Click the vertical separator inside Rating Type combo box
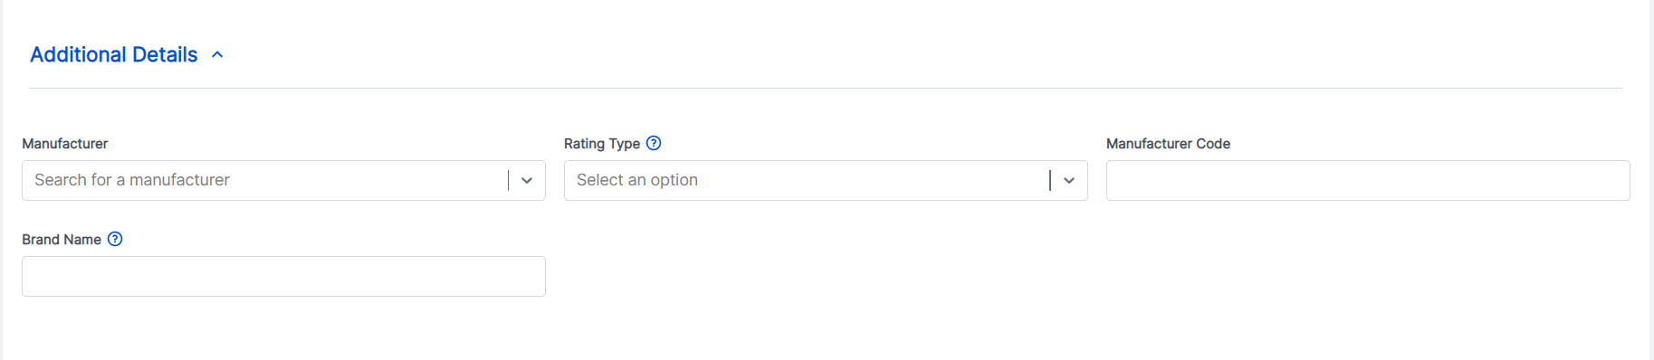1654x360 pixels. click(1050, 181)
